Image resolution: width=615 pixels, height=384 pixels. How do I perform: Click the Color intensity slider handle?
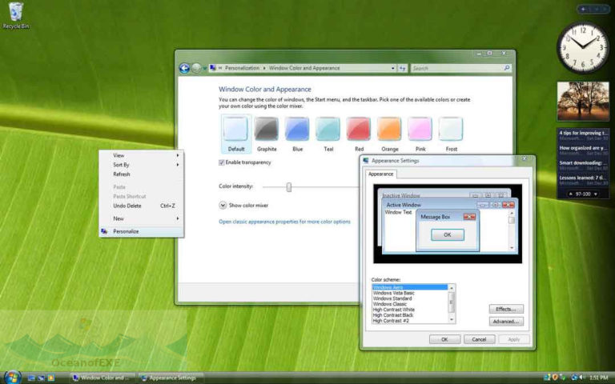click(x=289, y=187)
